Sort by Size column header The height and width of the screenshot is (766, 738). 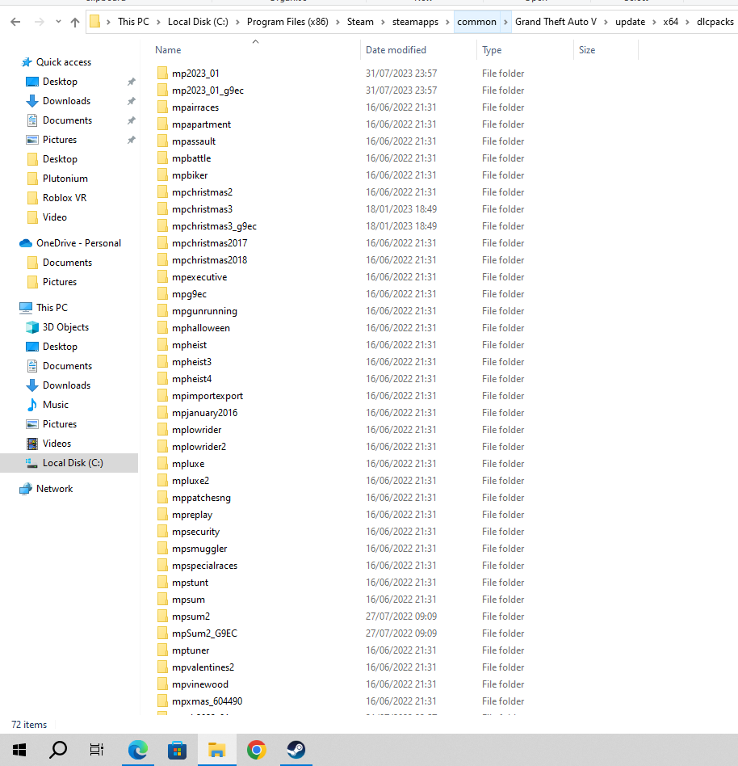click(x=587, y=50)
